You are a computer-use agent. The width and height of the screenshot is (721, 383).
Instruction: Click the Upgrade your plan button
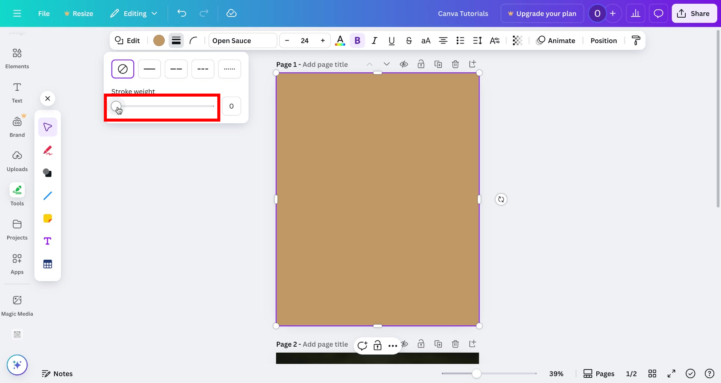[x=542, y=13]
